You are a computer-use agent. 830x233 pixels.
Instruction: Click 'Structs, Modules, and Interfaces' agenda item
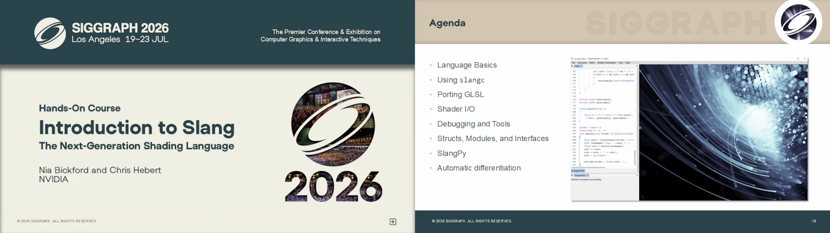[493, 138]
